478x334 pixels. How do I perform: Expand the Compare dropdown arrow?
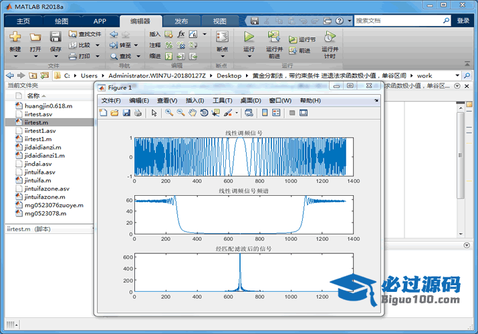98,45
